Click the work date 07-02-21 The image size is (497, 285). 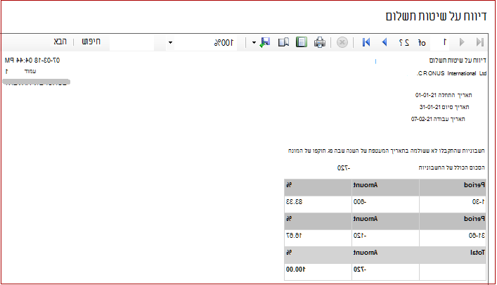point(422,120)
